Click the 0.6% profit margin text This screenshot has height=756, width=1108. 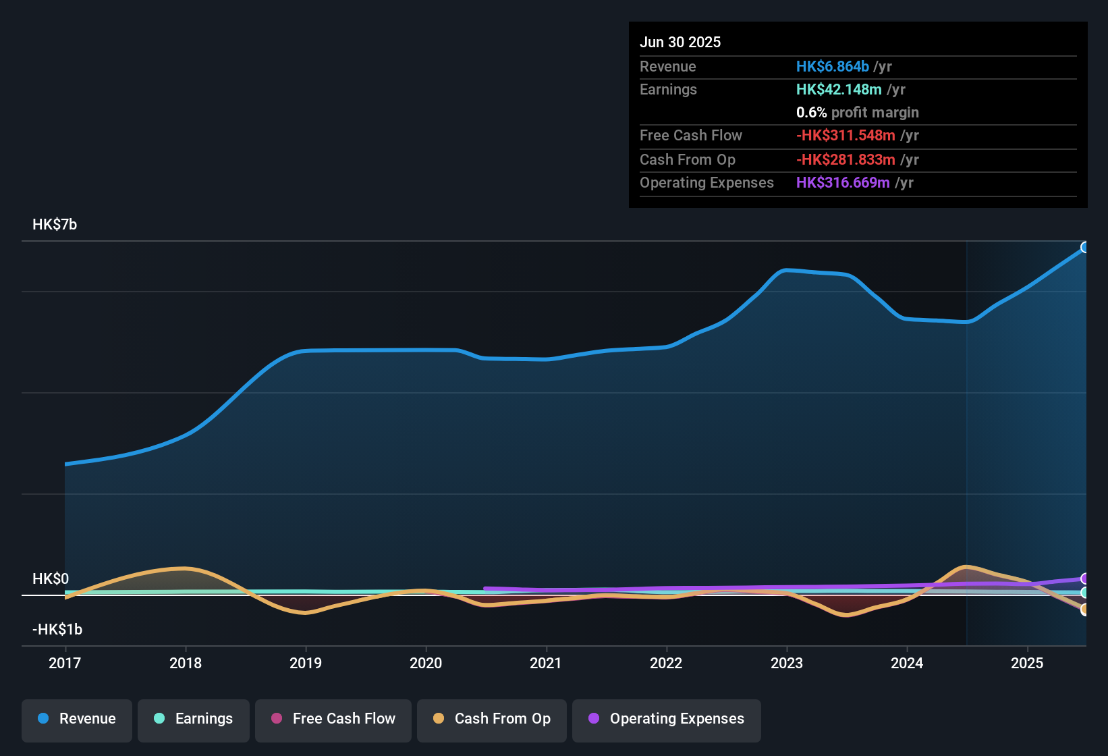[x=857, y=112]
